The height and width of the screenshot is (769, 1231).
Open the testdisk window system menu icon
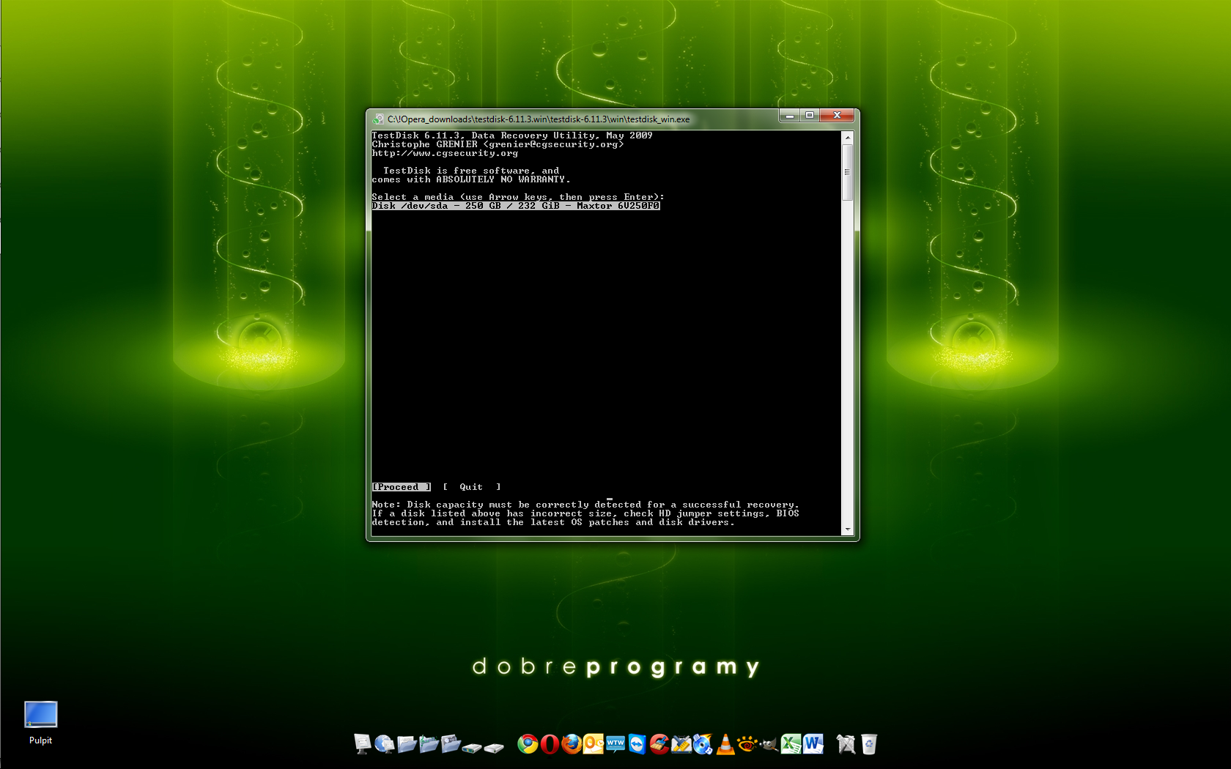pos(379,119)
